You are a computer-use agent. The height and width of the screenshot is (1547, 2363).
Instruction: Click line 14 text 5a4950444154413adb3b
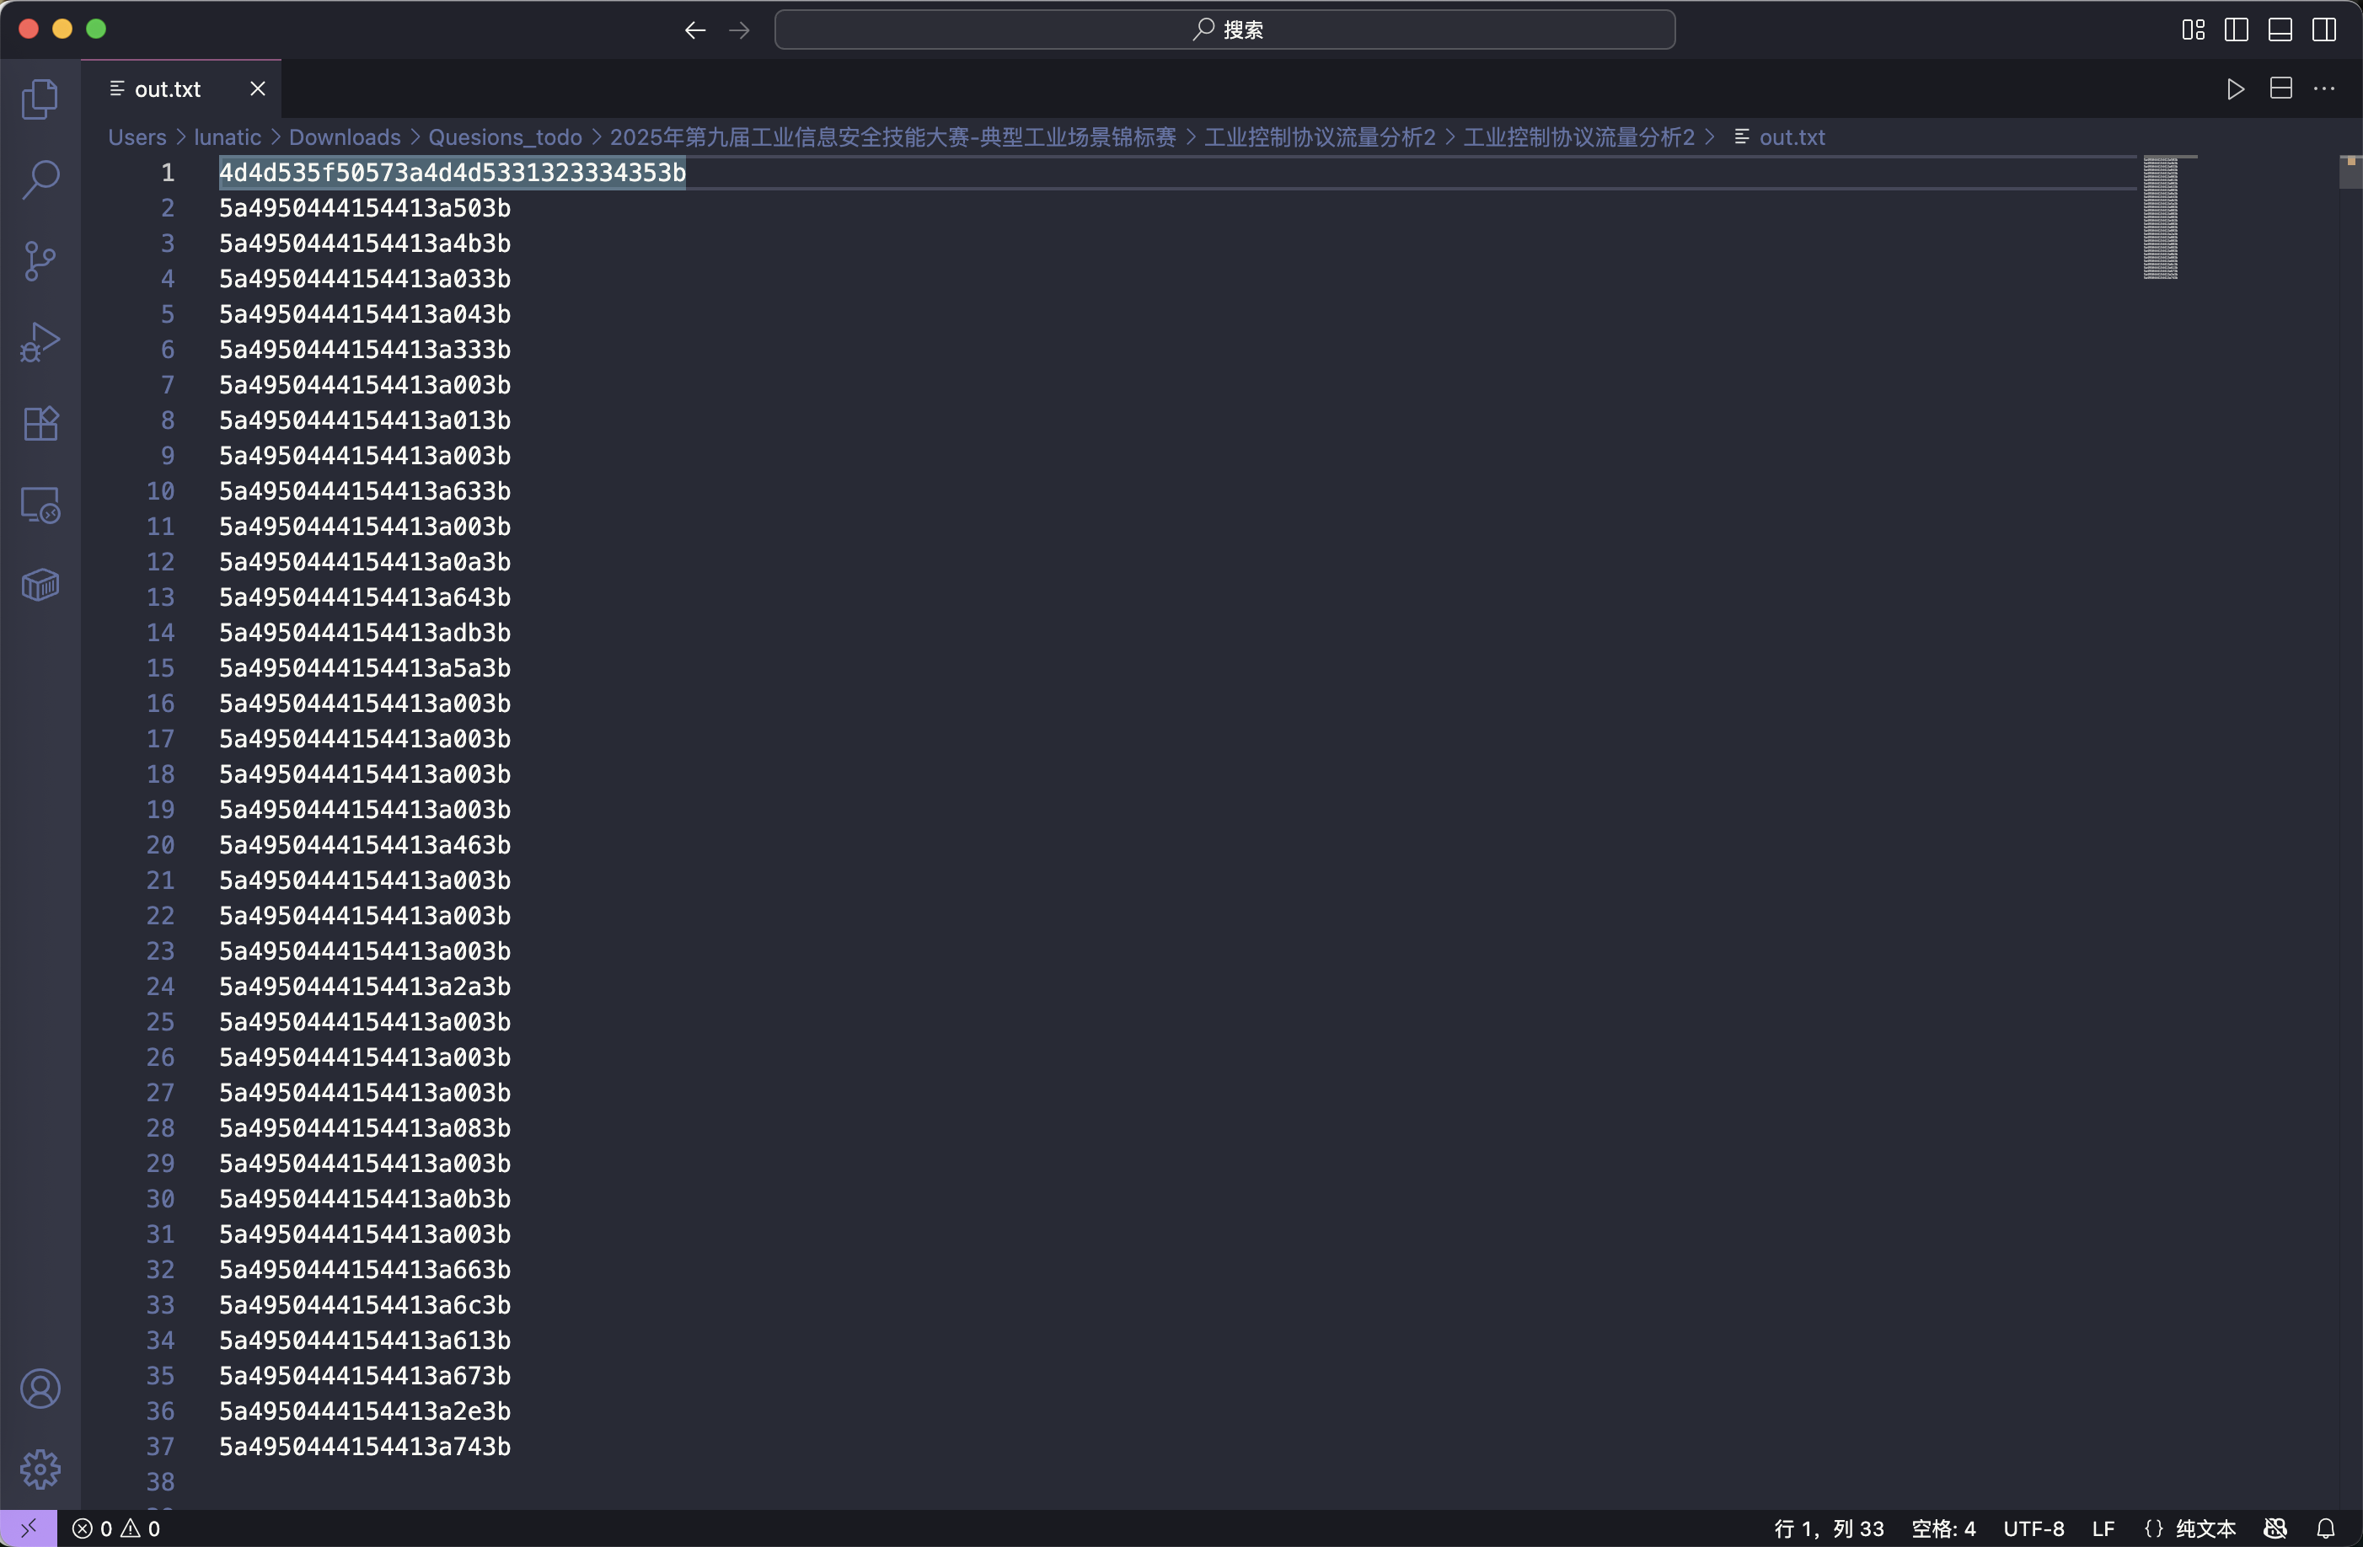tap(364, 633)
